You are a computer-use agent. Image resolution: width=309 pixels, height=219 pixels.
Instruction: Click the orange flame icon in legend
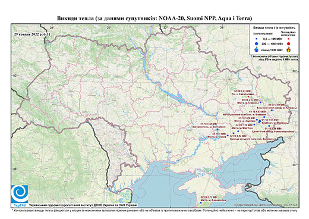(289, 49)
